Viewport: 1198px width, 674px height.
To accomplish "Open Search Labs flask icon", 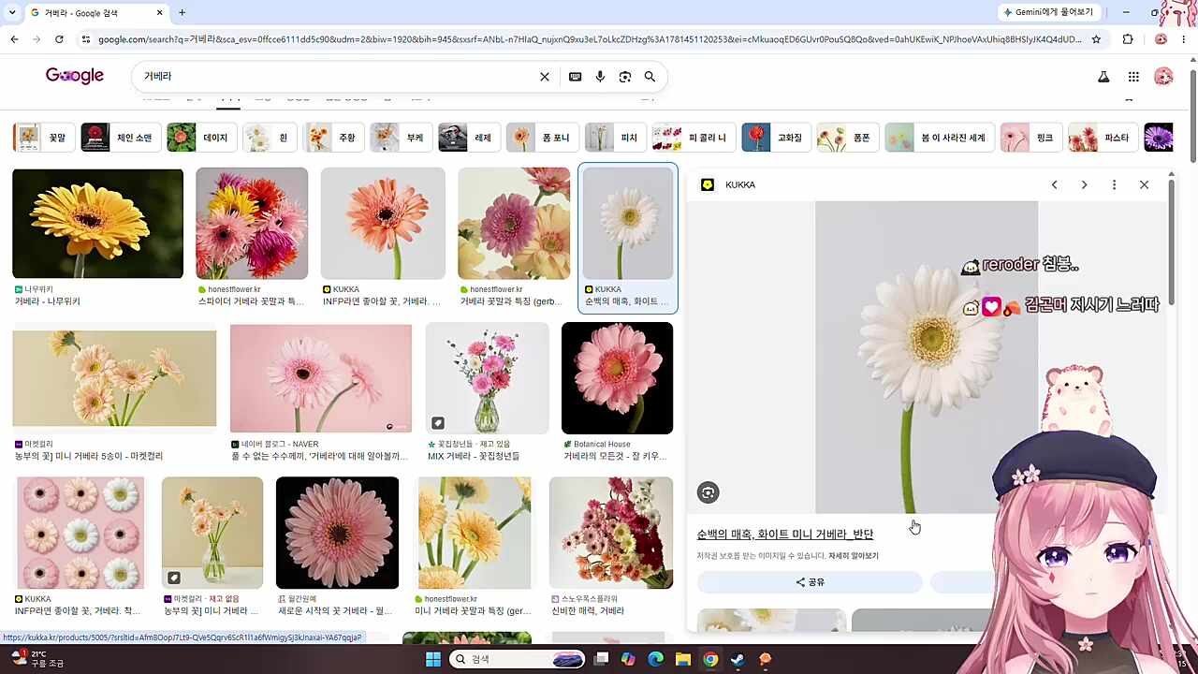I will pyautogui.click(x=1103, y=77).
